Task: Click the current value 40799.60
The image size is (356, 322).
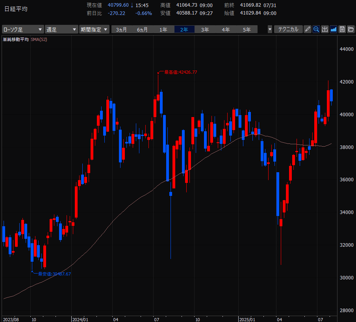Action: (x=118, y=5)
